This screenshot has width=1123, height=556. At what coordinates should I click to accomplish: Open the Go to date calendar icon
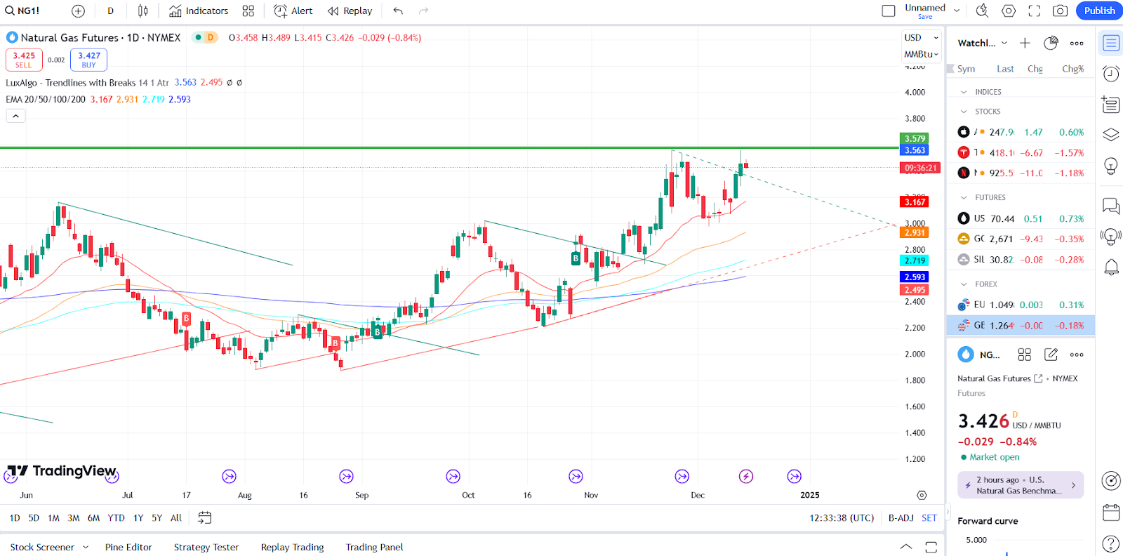(x=204, y=518)
